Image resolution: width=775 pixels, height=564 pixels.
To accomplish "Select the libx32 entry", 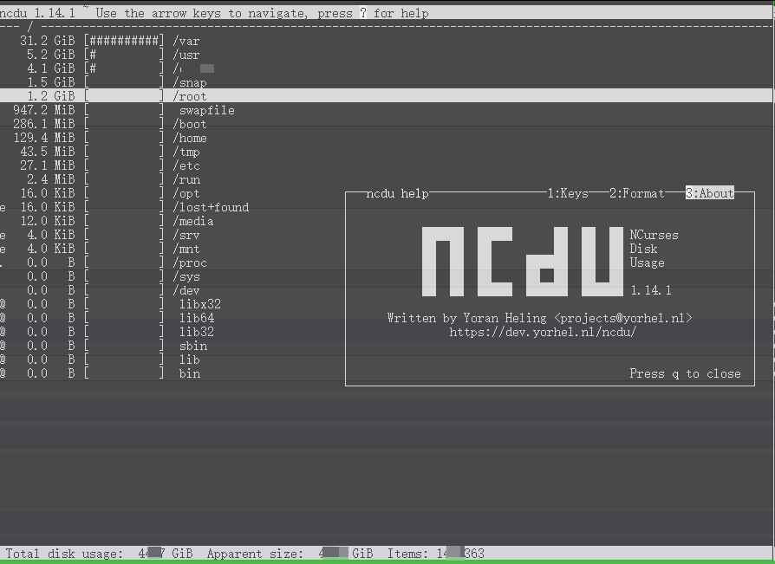I will coord(173,304).
